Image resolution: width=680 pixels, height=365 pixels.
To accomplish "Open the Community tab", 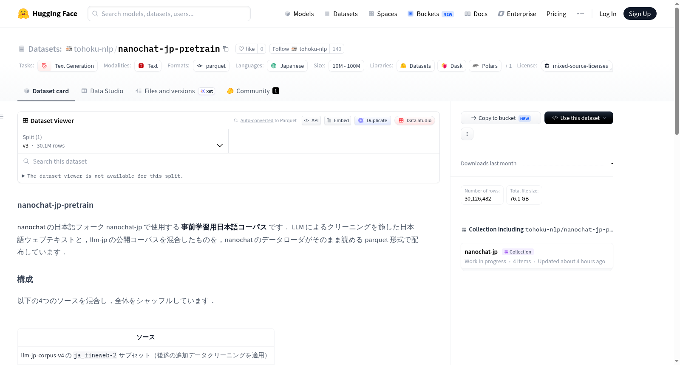I will 253,91.
